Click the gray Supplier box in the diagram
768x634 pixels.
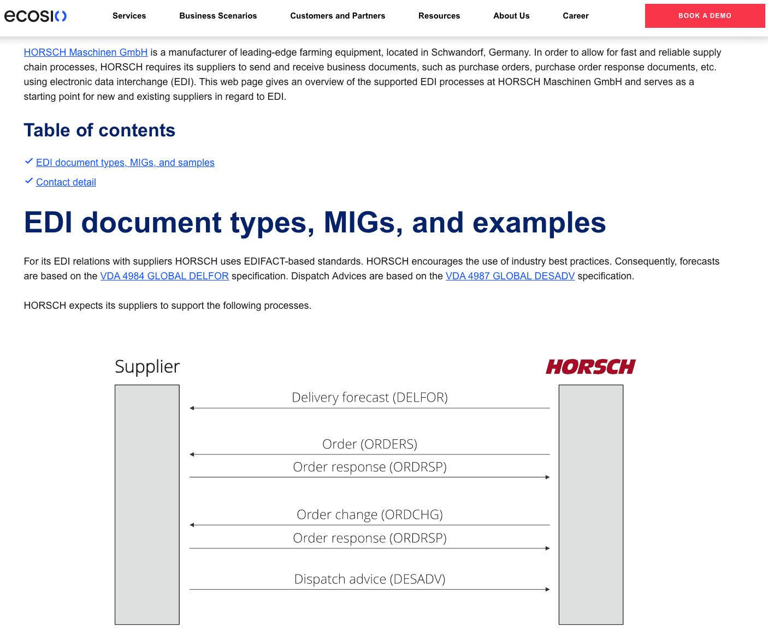[x=147, y=504]
